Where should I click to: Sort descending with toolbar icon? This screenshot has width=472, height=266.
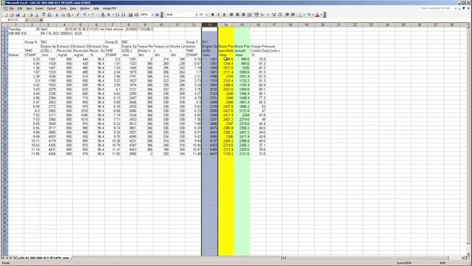(x=124, y=15)
